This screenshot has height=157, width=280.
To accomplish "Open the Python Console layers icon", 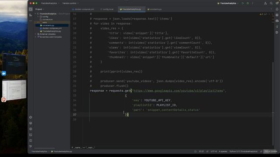I will 31,123.
